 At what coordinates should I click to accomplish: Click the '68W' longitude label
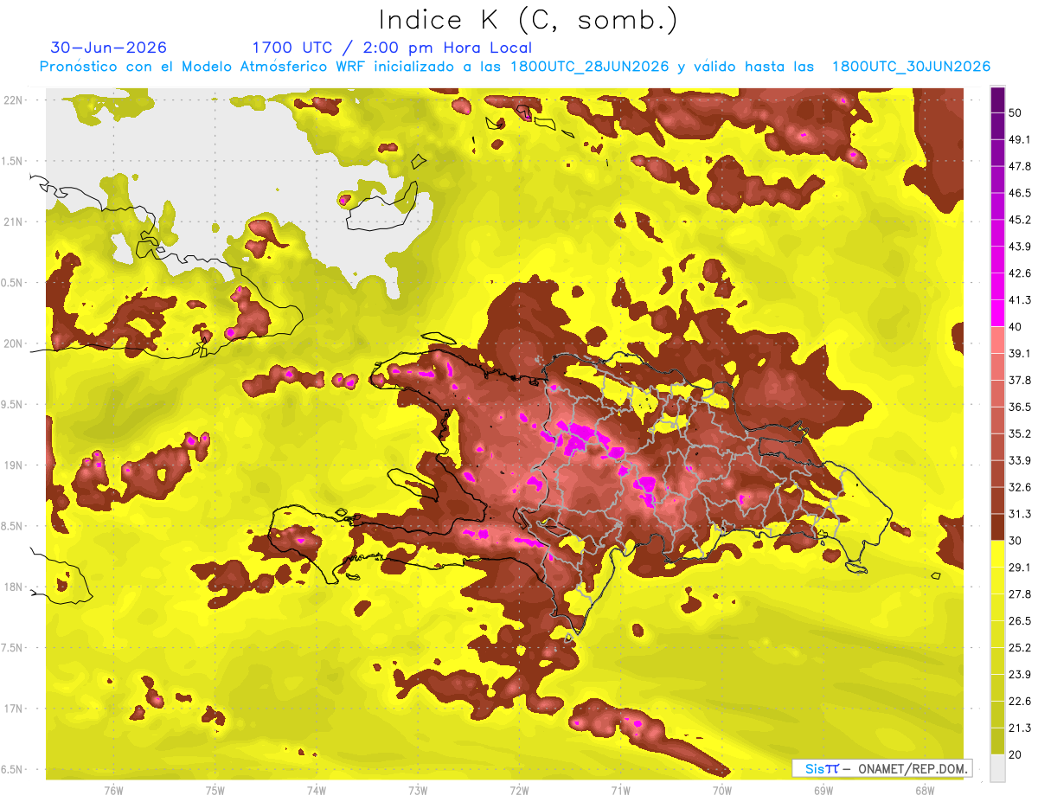tap(925, 790)
